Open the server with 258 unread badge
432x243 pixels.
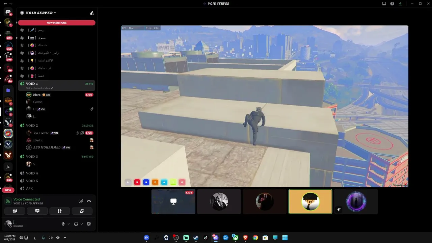8,46
